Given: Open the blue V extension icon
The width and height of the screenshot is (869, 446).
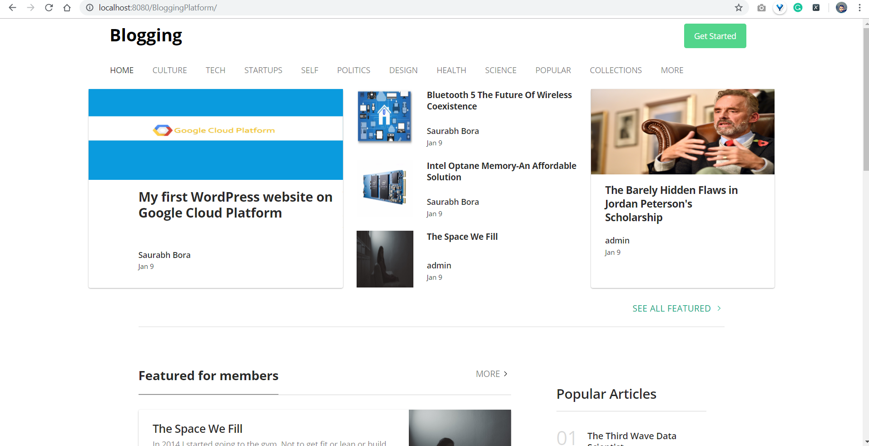Looking at the screenshot, I should (x=780, y=8).
